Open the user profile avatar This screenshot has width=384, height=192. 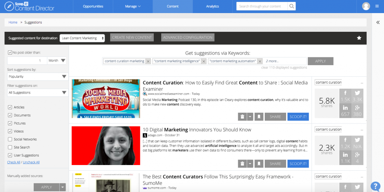tap(366, 6)
